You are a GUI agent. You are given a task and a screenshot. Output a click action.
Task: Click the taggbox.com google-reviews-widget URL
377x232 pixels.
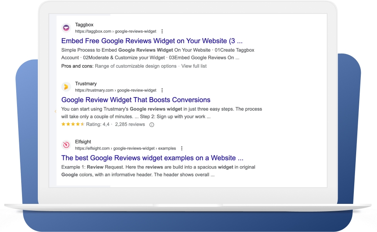point(116,32)
